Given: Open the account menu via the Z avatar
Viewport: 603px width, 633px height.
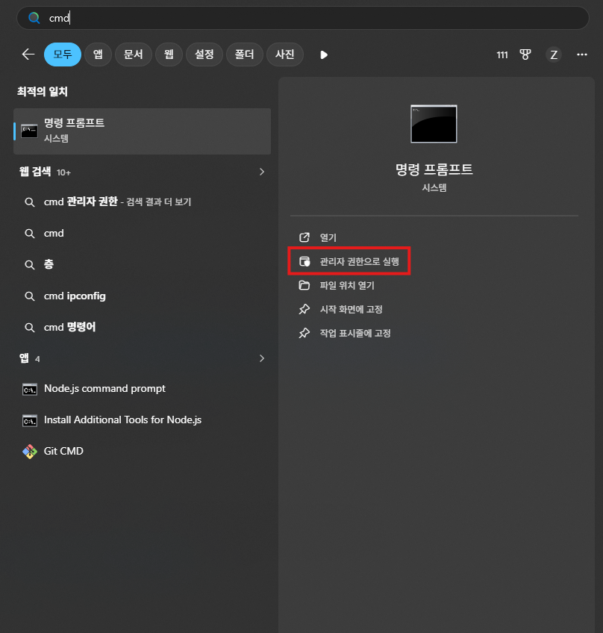Looking at the screenshot, I should (x=554, y=54).
